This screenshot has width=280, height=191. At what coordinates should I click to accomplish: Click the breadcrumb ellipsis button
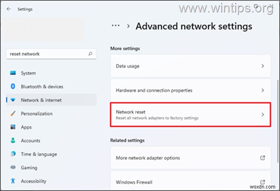[116, 26]
